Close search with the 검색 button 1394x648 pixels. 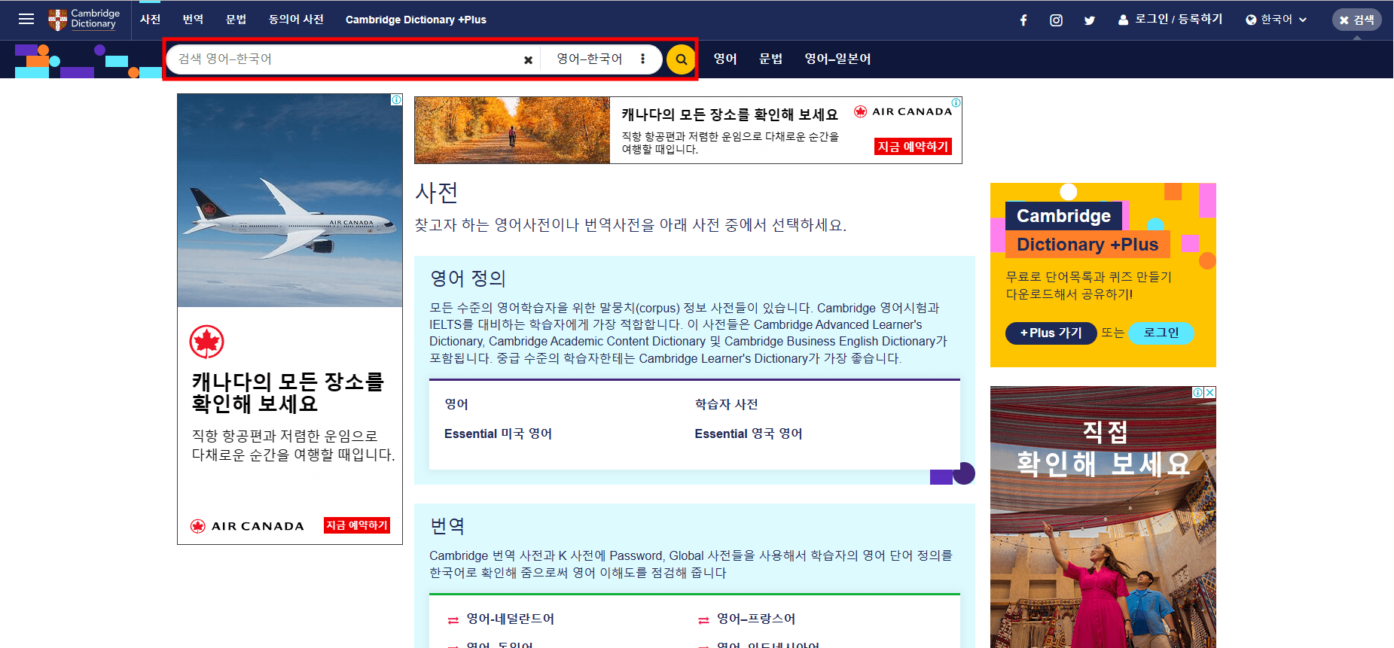pyautogui.click(x=1356, y=20)
